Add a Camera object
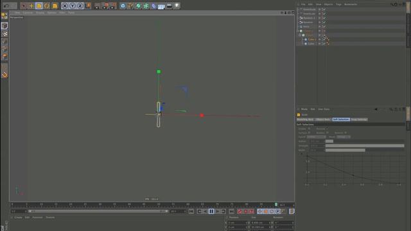The image size is (411, 231). click(x=170, y=6)
